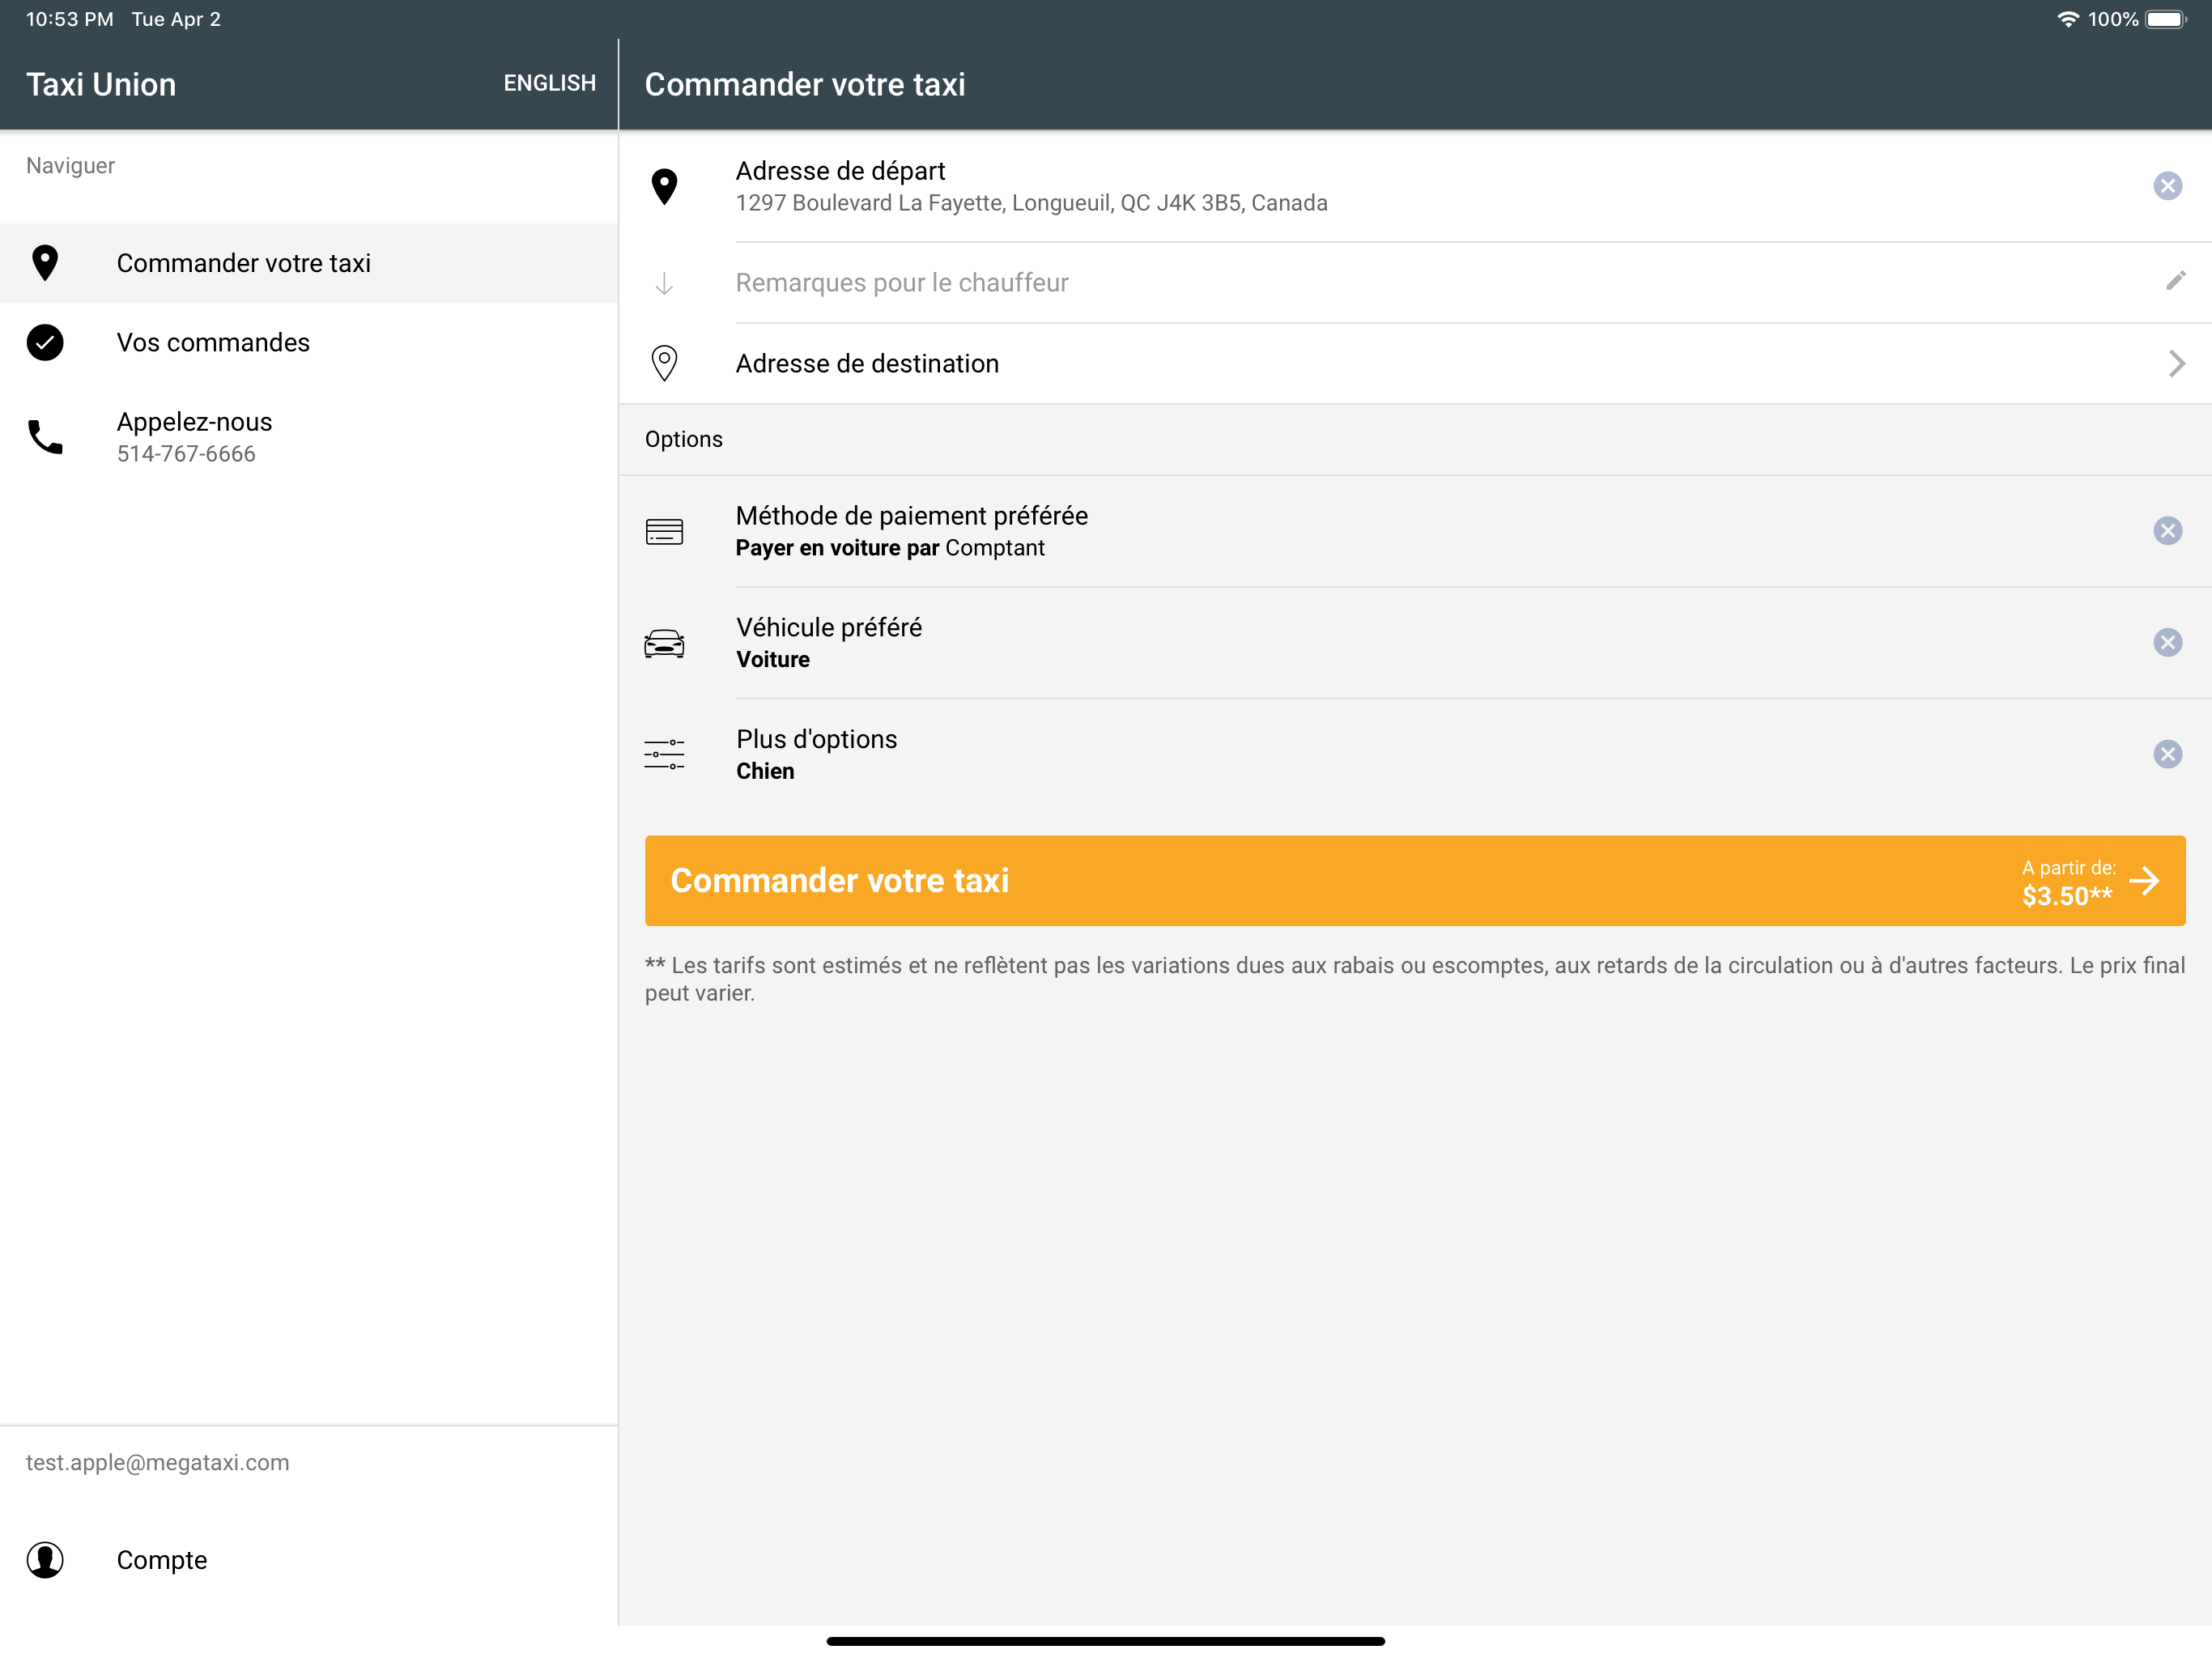Expand destination address with chevron arrow
The width and height of the screenshot is (2212, 1658).
(2176, 363)
